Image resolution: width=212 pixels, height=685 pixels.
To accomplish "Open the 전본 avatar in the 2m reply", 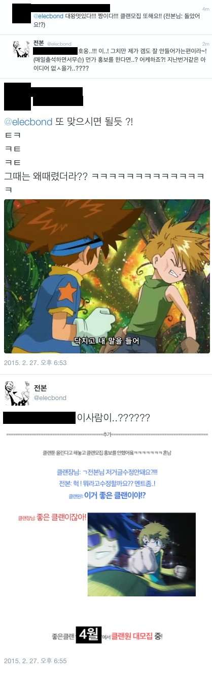I will tap(20, 49).
